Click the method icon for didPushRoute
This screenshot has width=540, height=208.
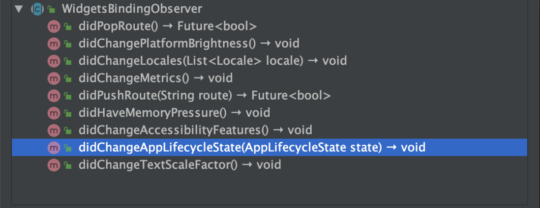point(54,95)
